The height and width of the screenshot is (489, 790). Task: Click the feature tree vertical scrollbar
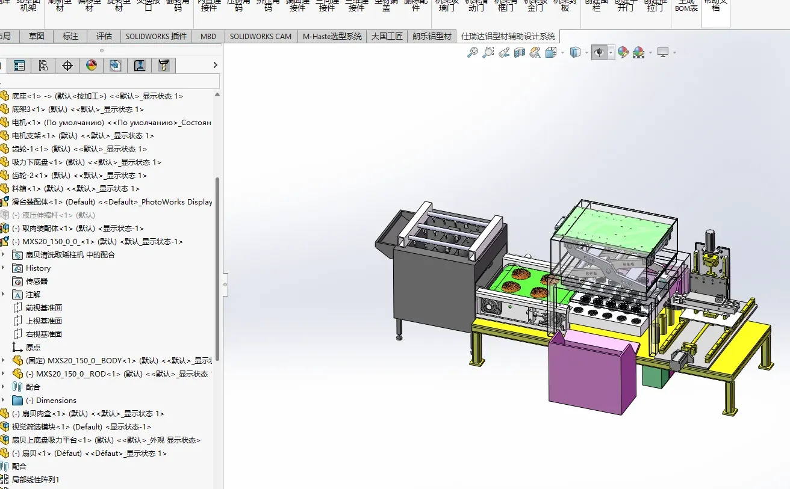tap(217, 271)
